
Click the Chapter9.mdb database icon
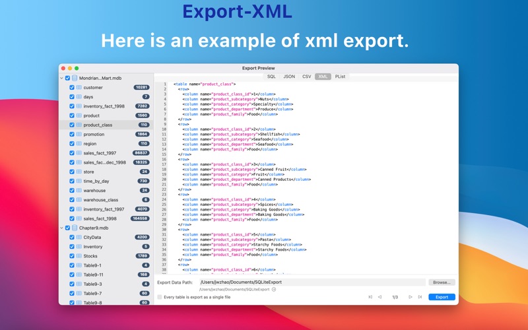pos(75,228)
